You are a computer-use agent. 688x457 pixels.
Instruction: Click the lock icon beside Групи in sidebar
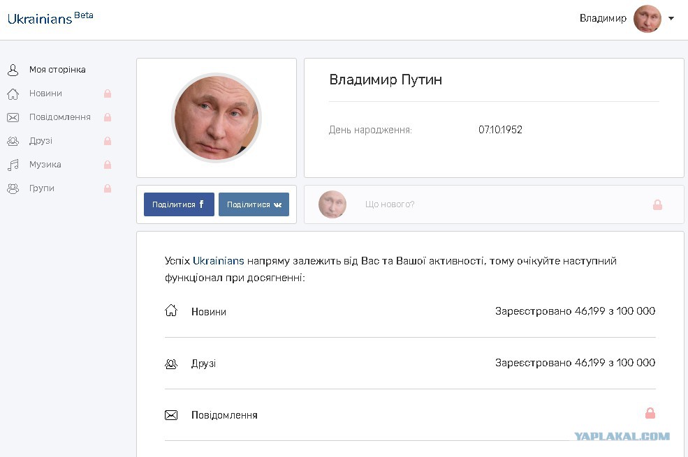point(108,188)
